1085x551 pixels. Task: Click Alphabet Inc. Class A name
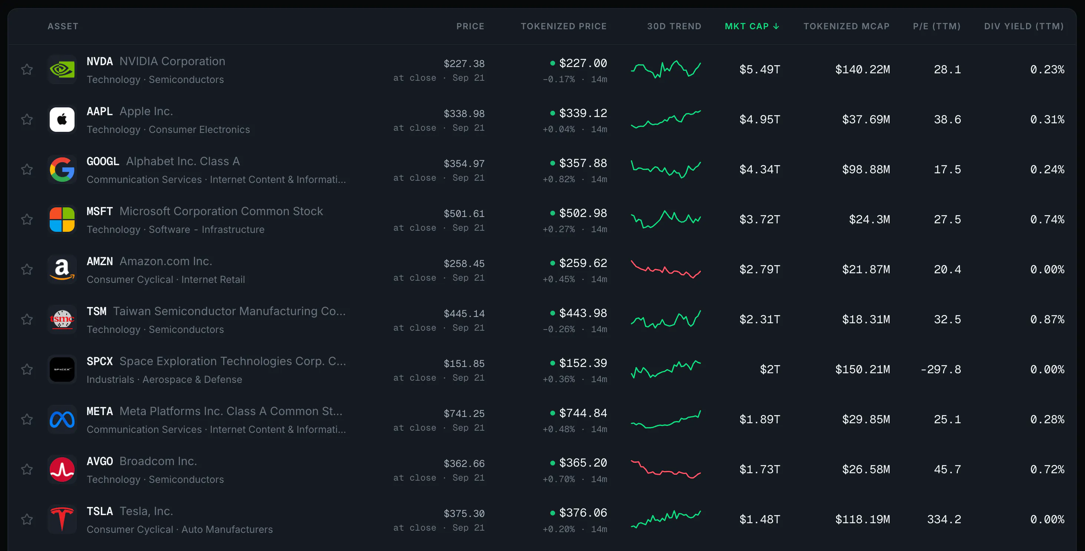pos(183,161)
